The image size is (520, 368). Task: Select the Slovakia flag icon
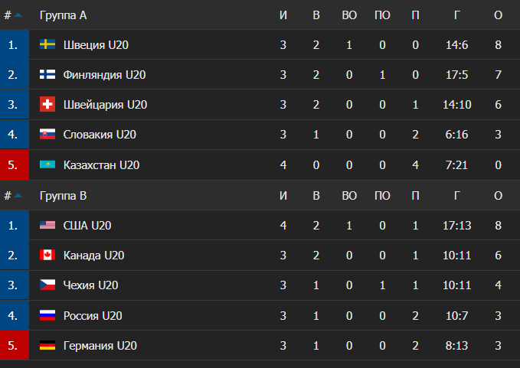click(47, 135)
